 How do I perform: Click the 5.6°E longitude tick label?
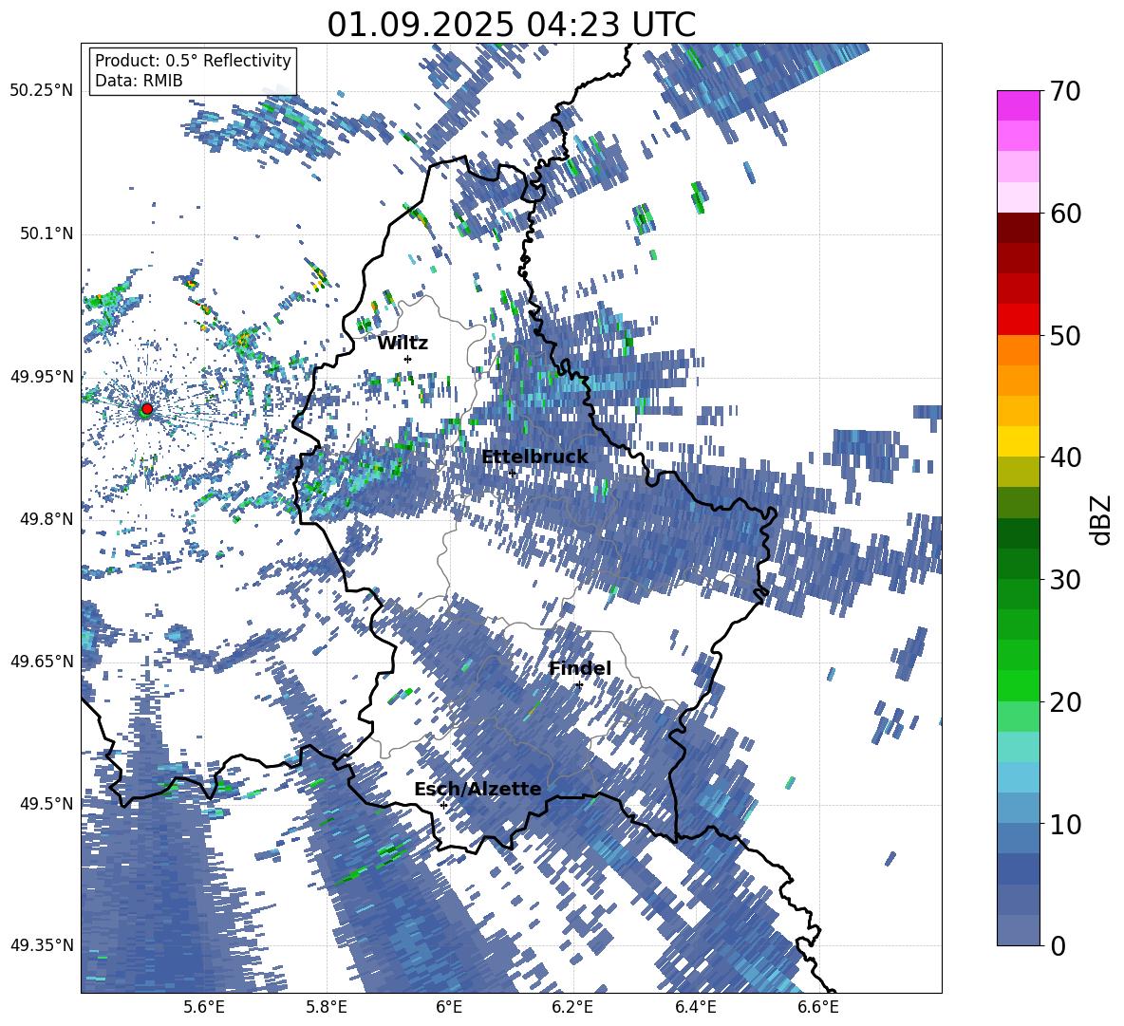[204, 1007]
